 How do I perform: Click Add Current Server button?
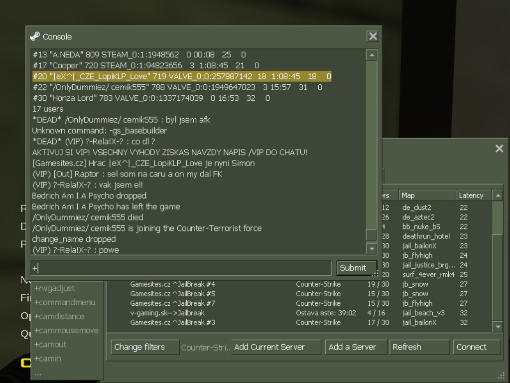[x=275, y=347]
